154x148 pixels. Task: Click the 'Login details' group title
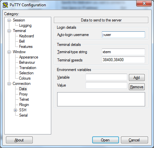(66, 27)
